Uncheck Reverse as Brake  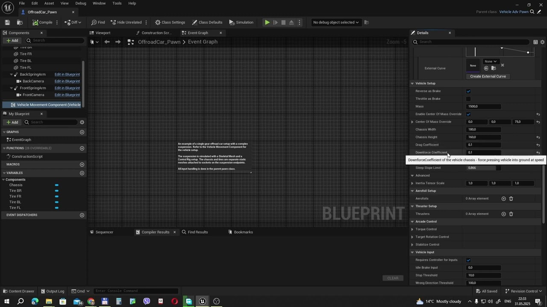tap(468, 91)
